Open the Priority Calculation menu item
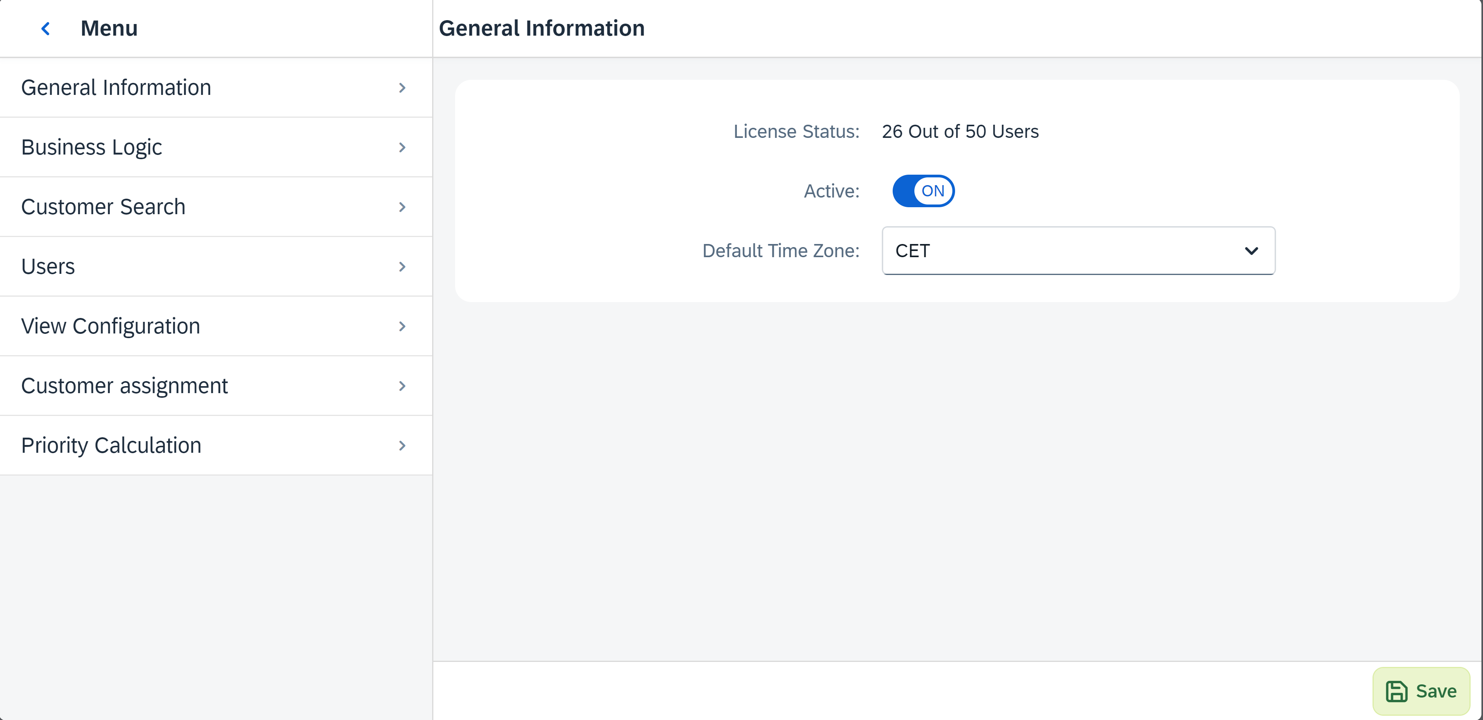 [216, 446]
